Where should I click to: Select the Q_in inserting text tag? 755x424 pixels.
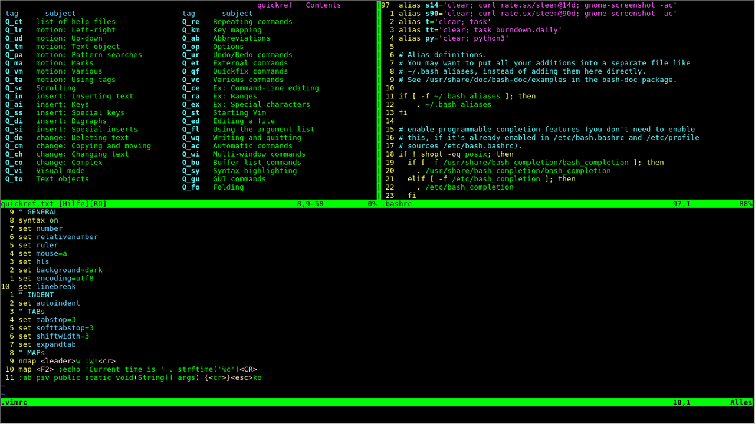pos(14,96)
